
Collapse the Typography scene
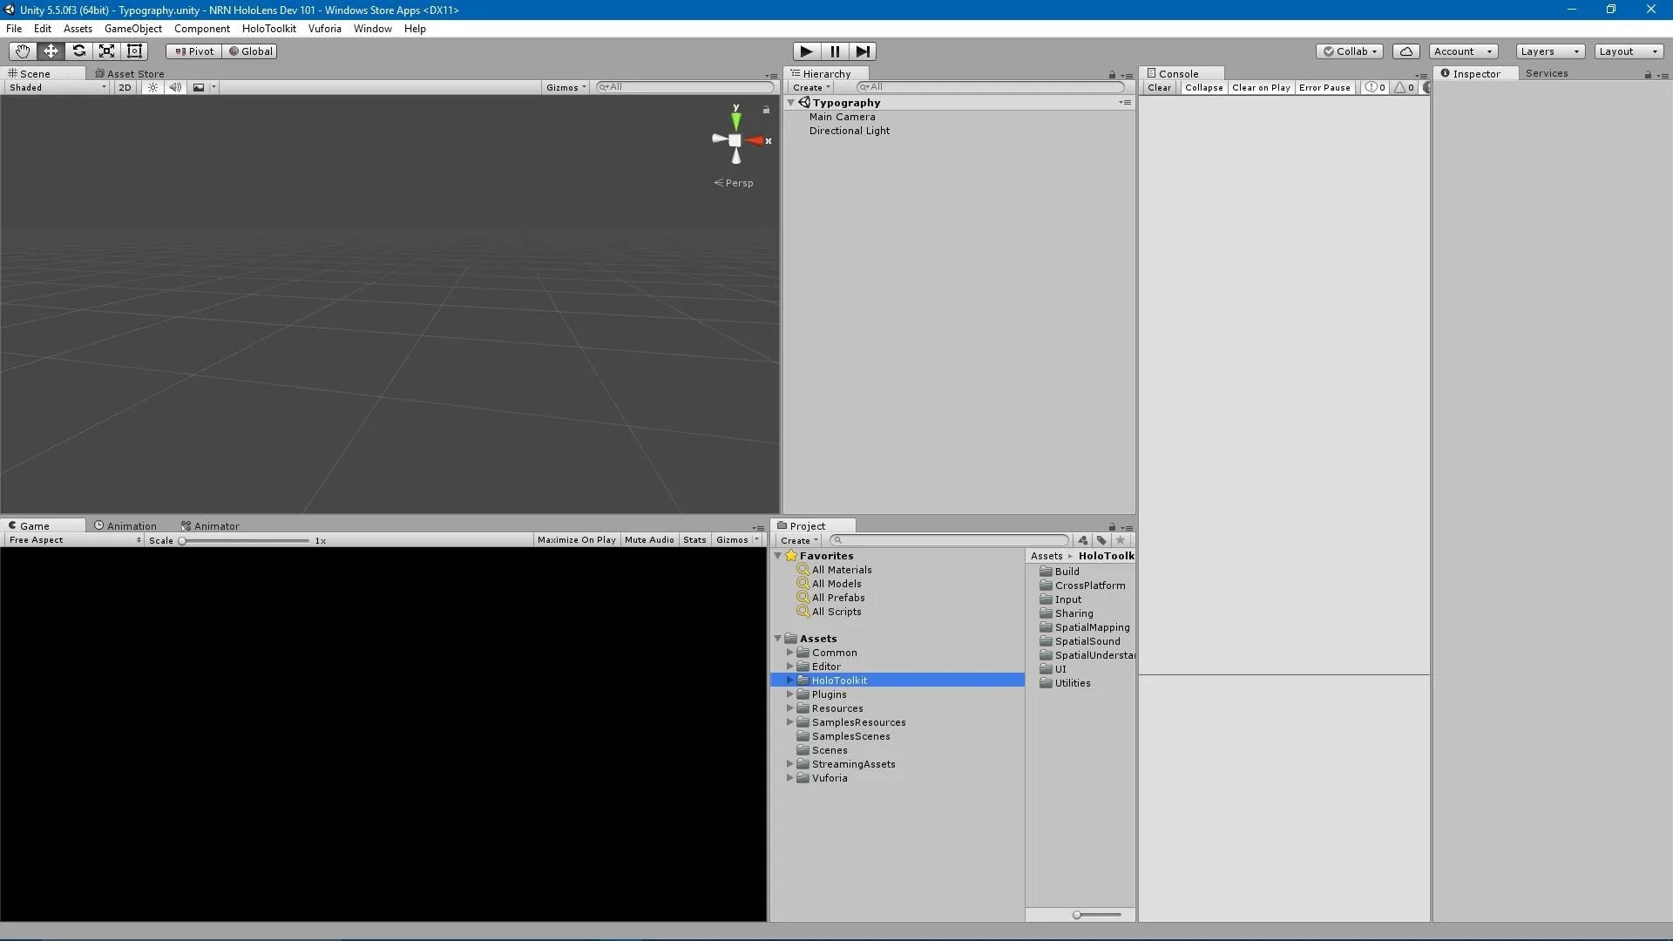(791, 103)
